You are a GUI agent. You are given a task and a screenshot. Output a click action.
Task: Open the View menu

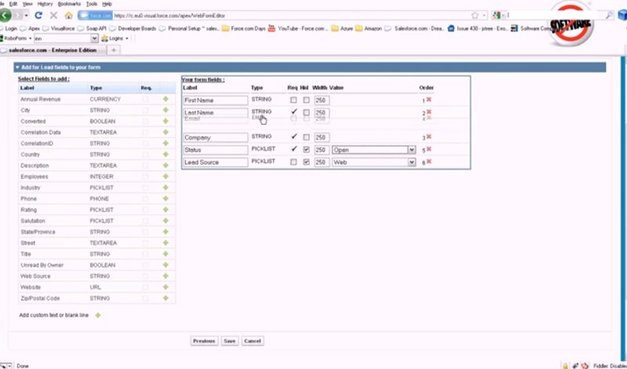tap(27, 4)
